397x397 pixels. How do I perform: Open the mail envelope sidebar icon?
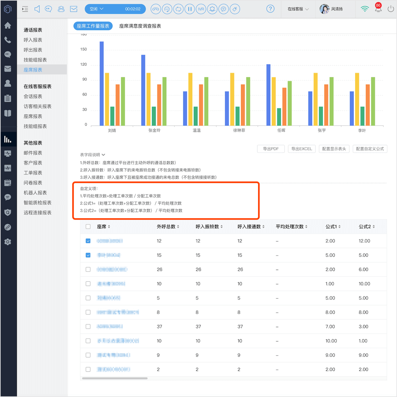8,69
